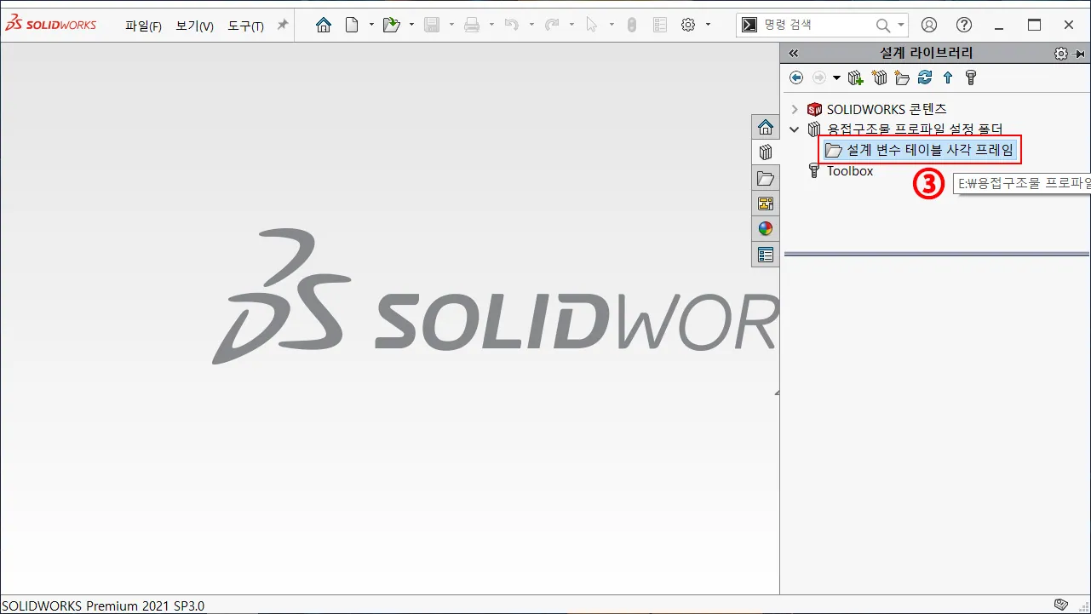Click the Undo arrow icon

tap(512, 25)
